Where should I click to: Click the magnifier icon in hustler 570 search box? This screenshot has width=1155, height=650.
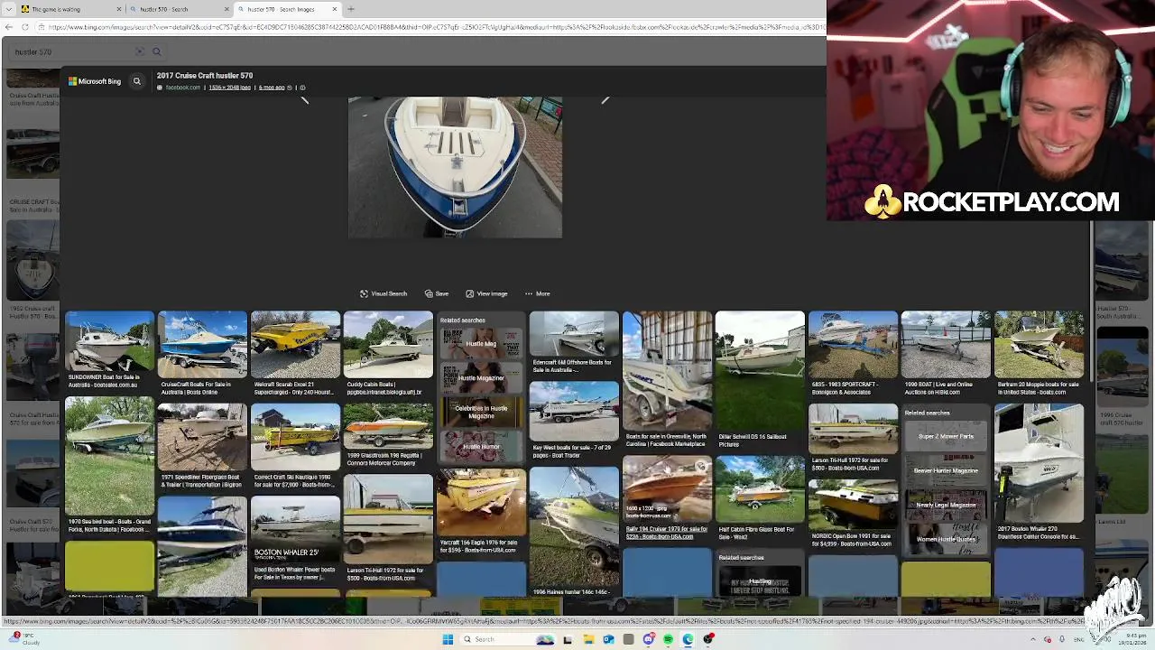point(156,51)
